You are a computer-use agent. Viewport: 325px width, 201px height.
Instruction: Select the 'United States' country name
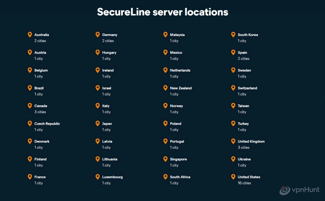click(249, 177)
